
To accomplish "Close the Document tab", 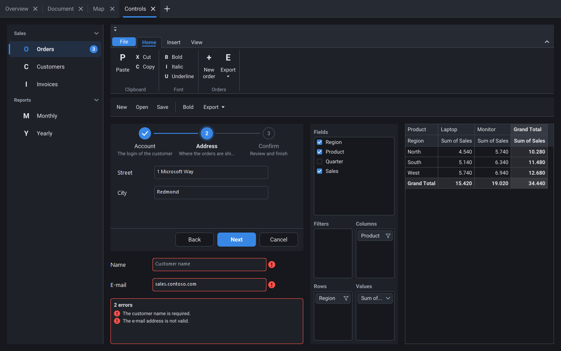I will coord(81,9).
